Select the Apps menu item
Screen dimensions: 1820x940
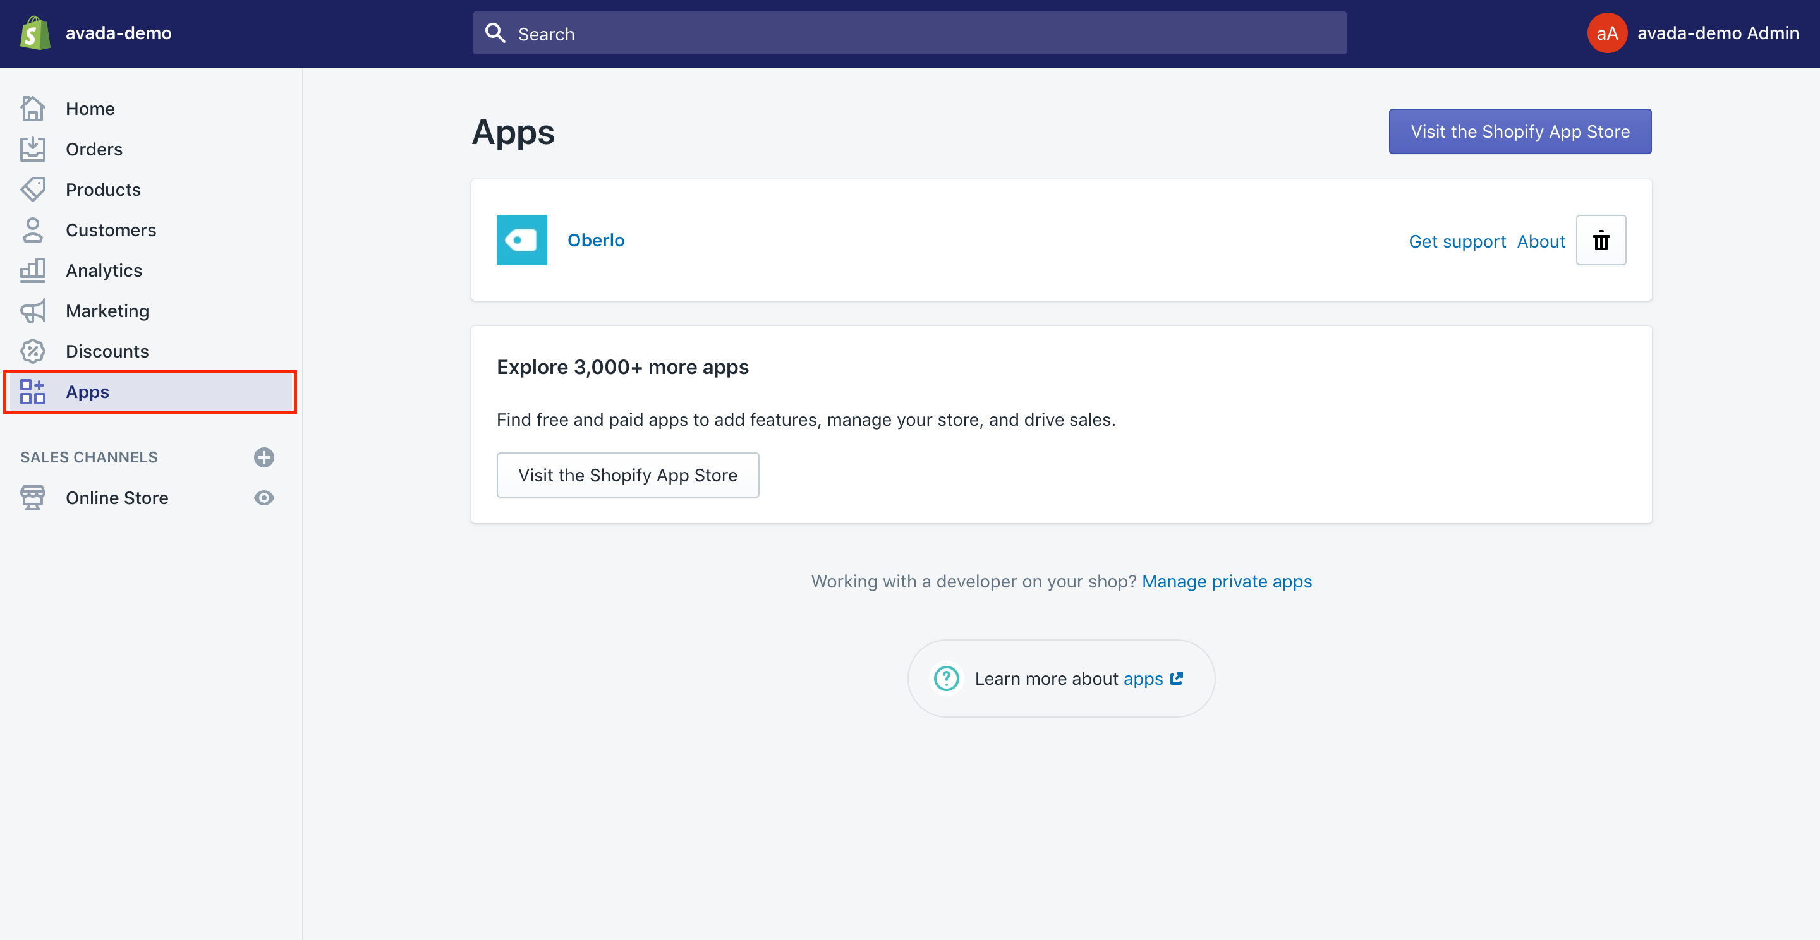pyautogui.click(x=150, y=392)
